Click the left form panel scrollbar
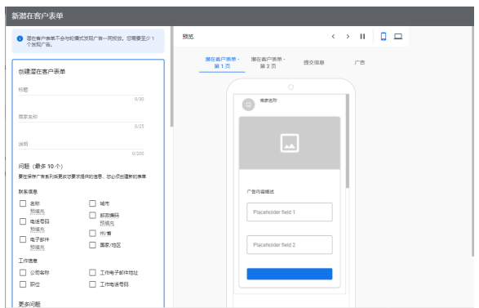This screenshot has width=479, height=308. (171, 77)
